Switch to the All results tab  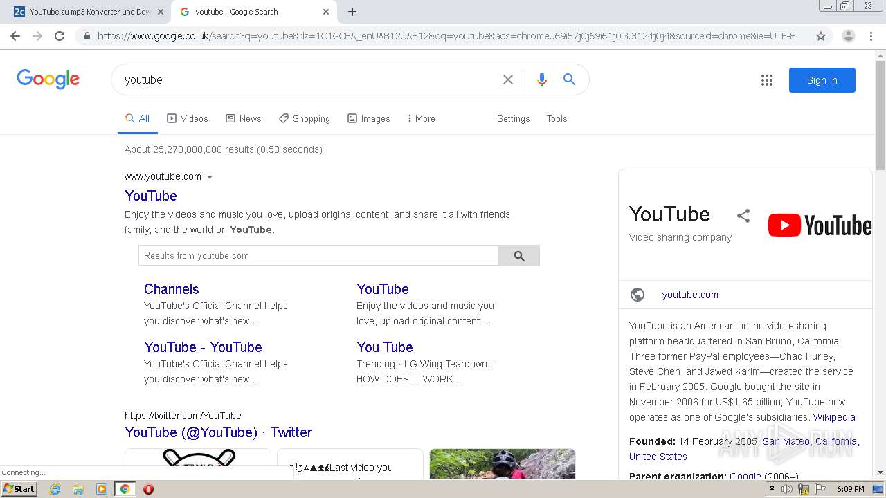coord(137,118)
